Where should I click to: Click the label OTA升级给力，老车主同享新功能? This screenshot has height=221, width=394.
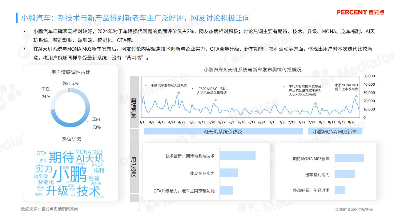tap(184, 191)
